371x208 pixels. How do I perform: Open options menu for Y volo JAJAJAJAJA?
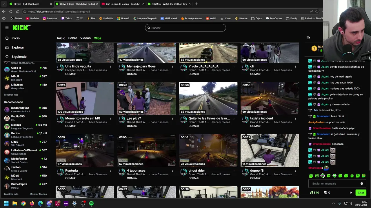point(234,66)
